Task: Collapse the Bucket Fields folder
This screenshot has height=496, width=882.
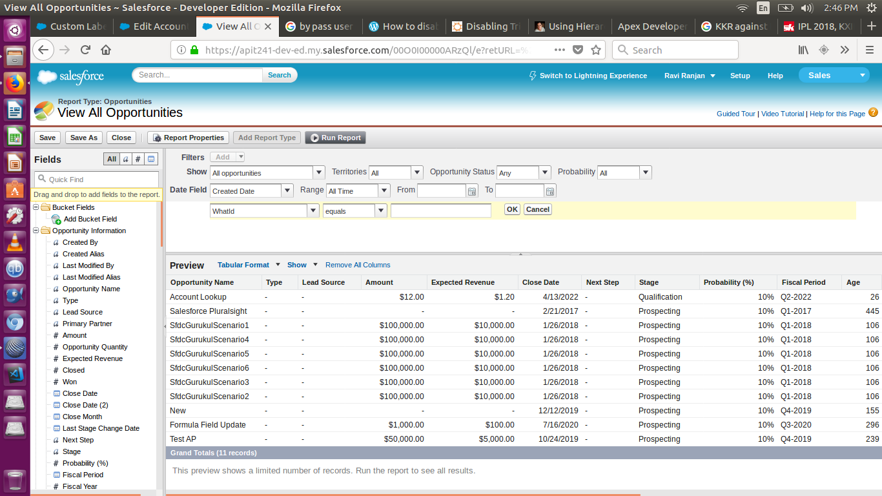Action: pyautogui.click(x=36, y=207)
